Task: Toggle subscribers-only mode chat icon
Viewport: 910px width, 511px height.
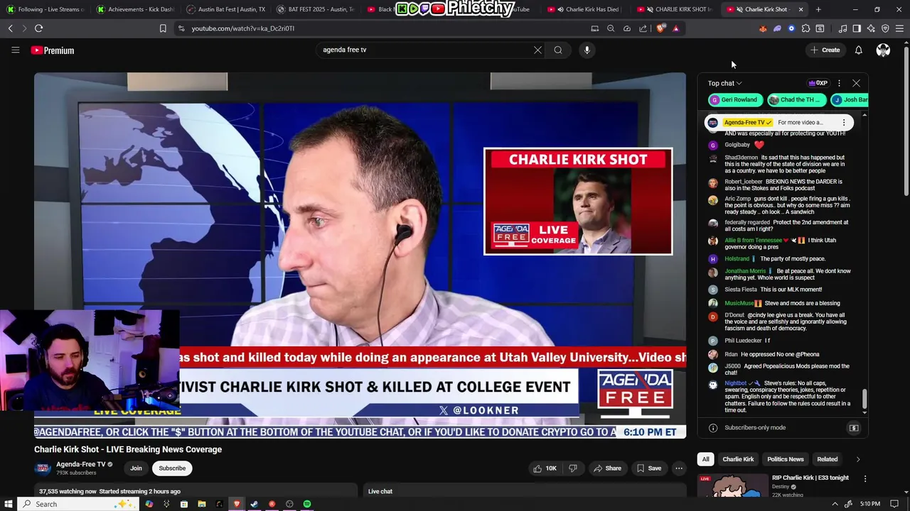Action: 854,428
